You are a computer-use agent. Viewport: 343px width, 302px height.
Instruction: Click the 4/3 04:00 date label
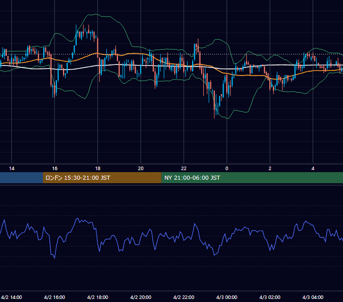tap(313, 297)
